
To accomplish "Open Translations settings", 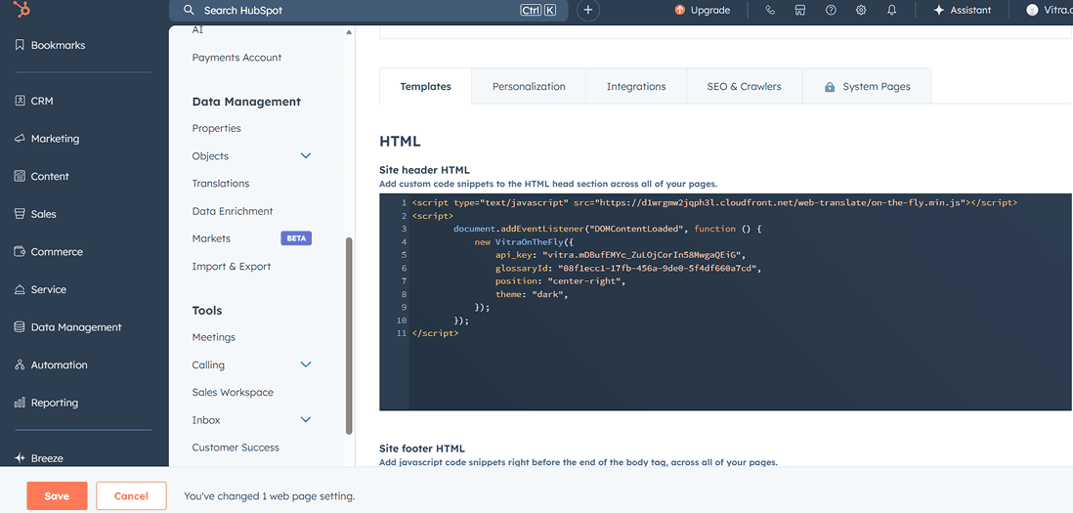I will click(x=220, y=184).
